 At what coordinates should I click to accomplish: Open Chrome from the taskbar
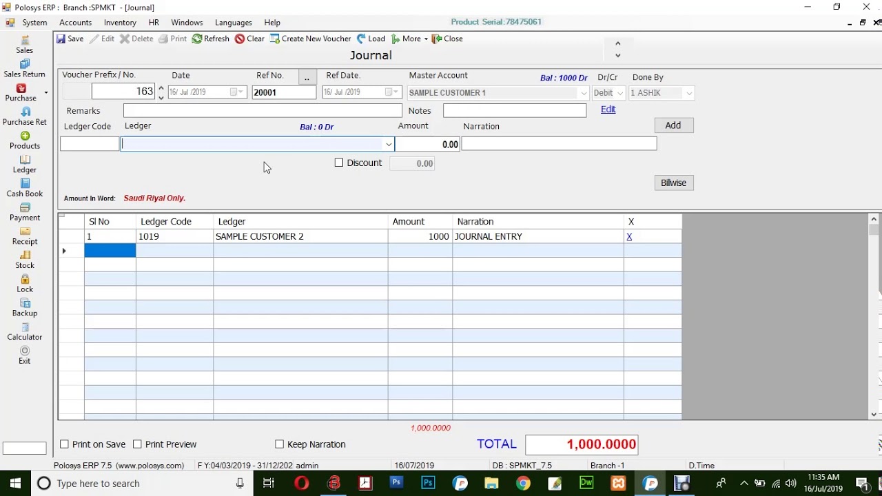click(x=523, y=484)
